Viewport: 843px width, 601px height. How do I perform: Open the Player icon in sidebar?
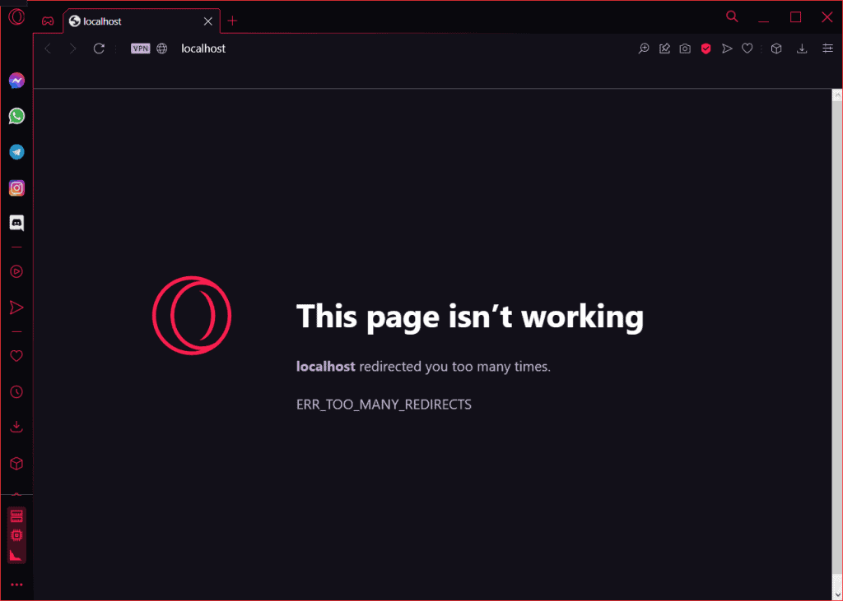tap(16, 271)
